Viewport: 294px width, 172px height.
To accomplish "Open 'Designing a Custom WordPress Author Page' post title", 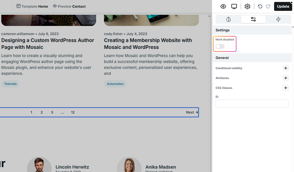I will 48,43.
